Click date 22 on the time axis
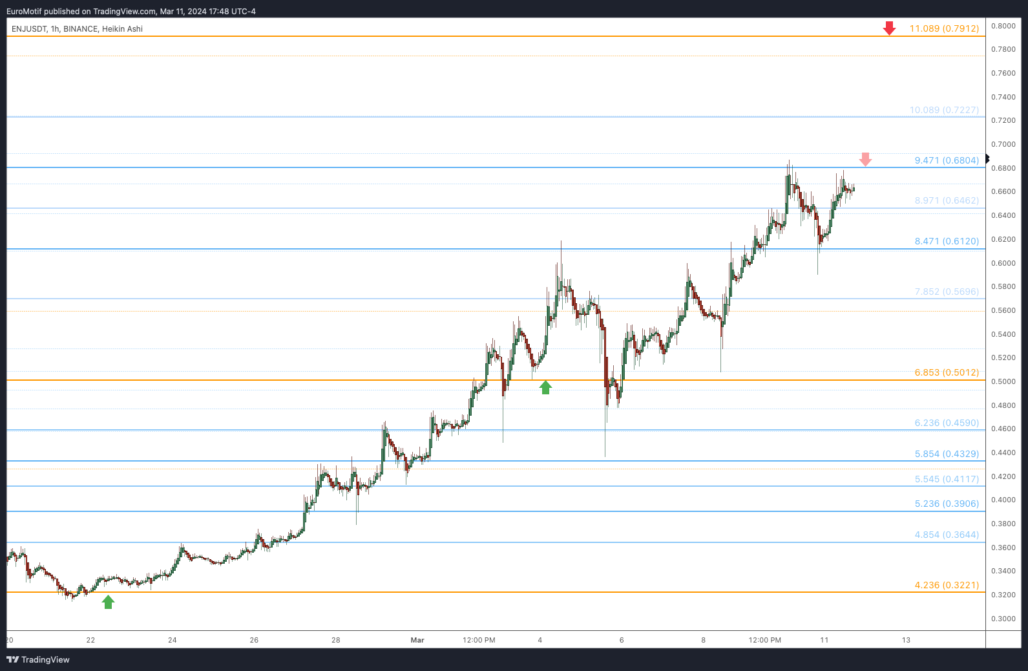Image resolution: width=1028 pixels, height=671 pixels. tap(90, 640)
